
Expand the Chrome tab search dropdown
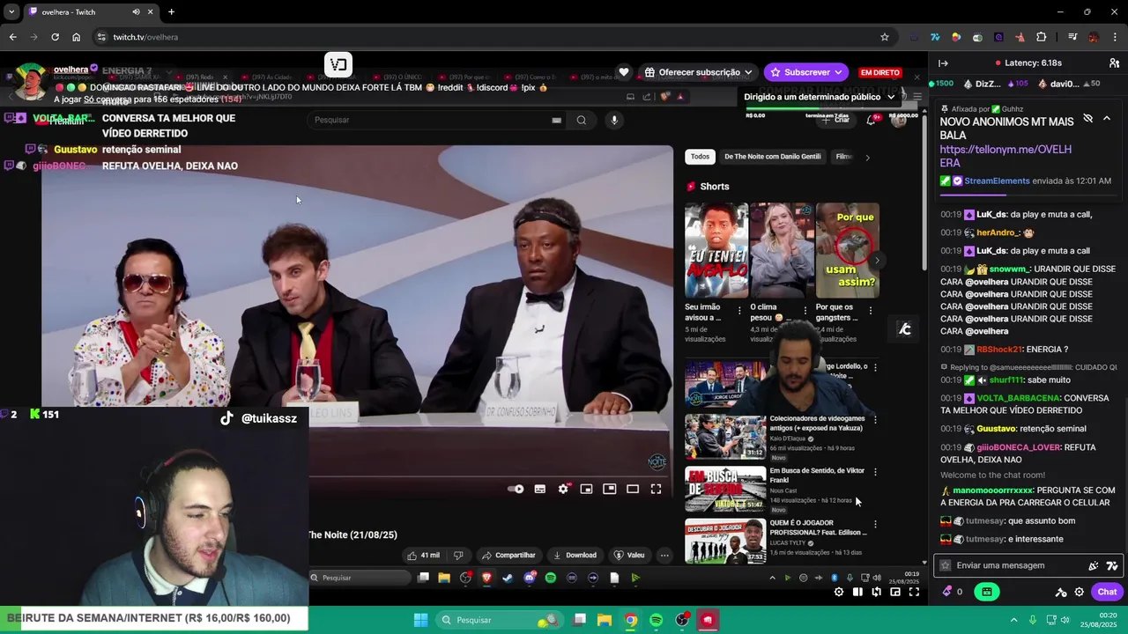coord(11,12)
